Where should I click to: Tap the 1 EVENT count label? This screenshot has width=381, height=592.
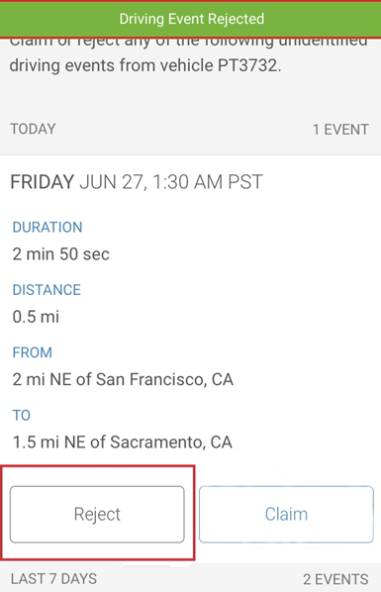(x=340, y=130)
